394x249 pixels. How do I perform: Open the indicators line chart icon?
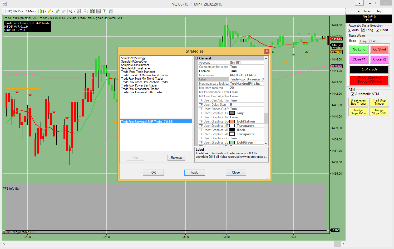(98, 11)
